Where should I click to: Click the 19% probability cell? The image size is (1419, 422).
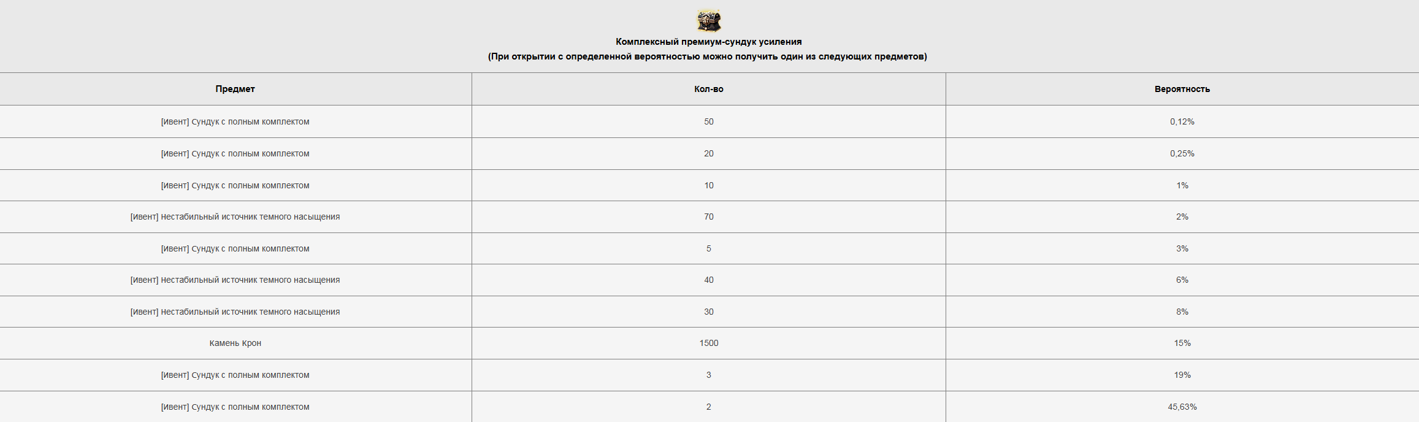[x=1182, y=375]
